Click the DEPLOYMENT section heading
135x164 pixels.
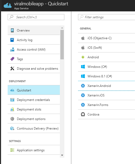17,81
